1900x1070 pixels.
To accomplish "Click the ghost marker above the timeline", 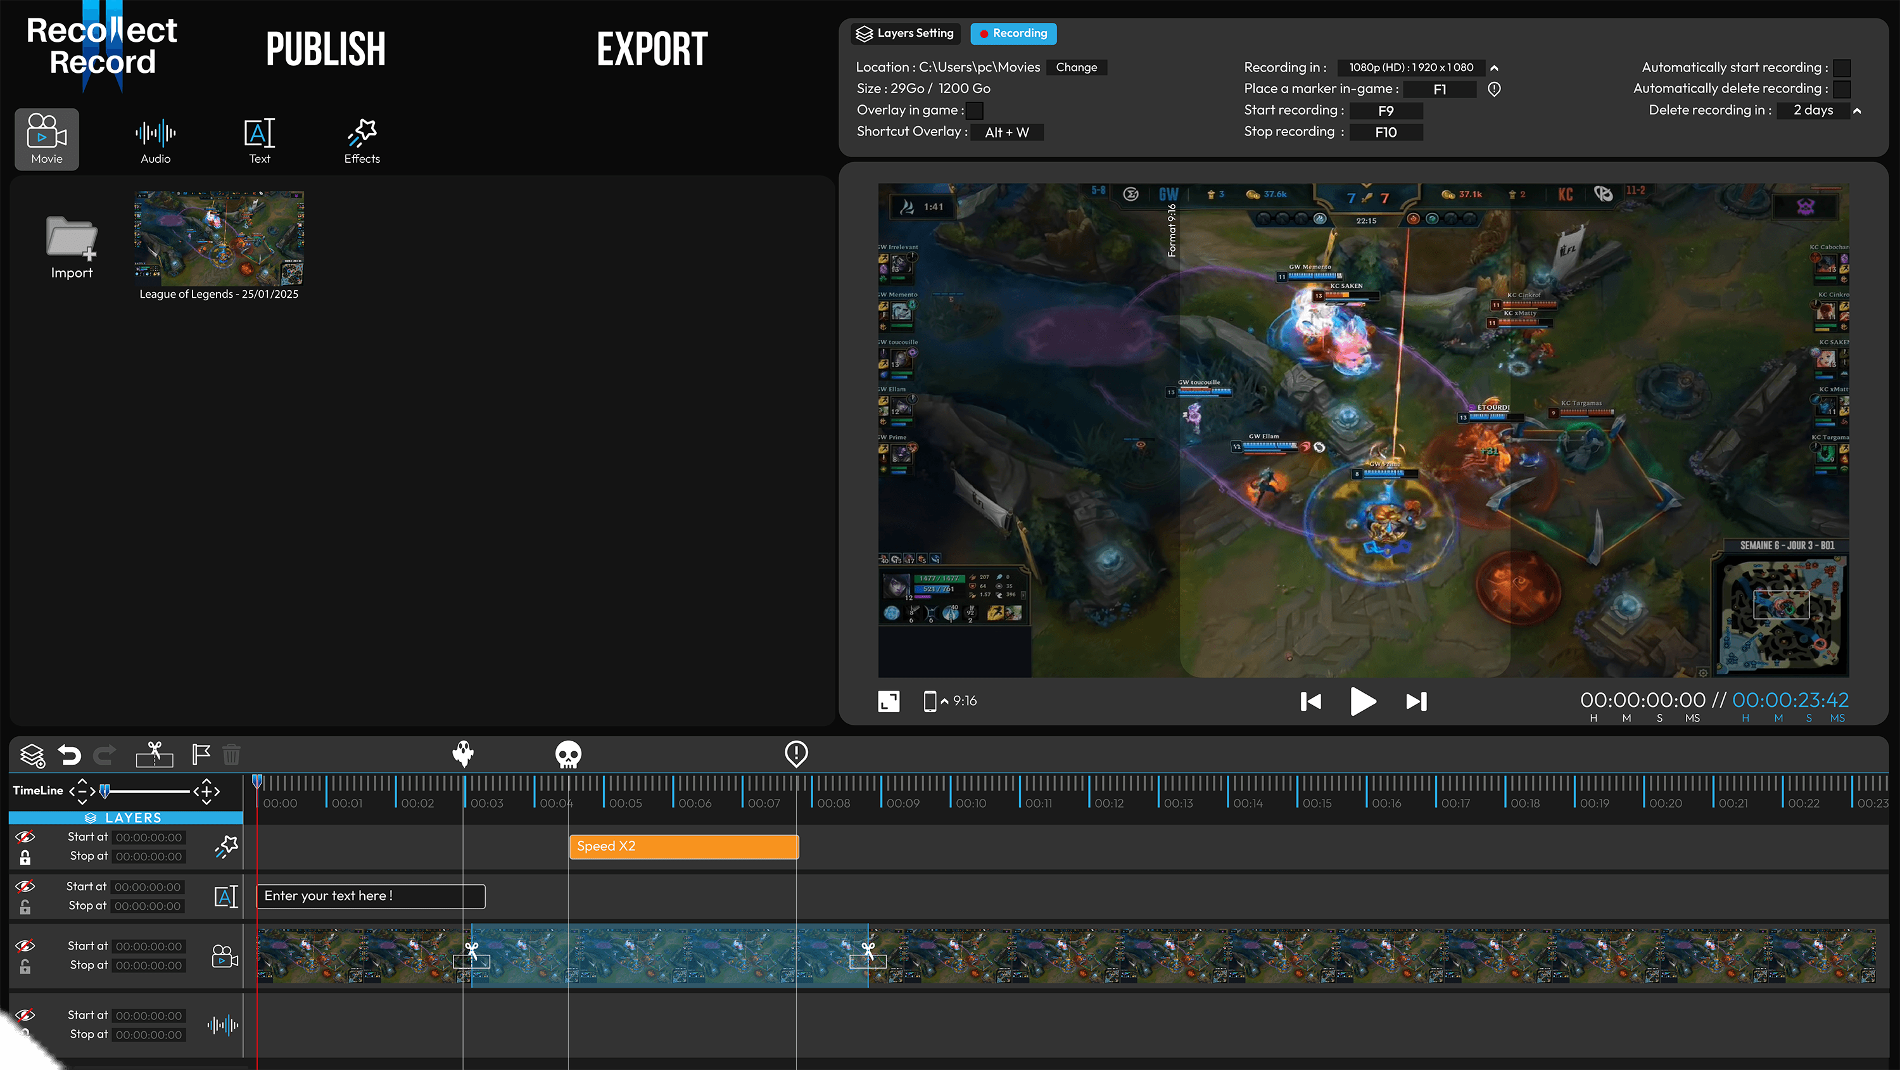I will 463,753.
